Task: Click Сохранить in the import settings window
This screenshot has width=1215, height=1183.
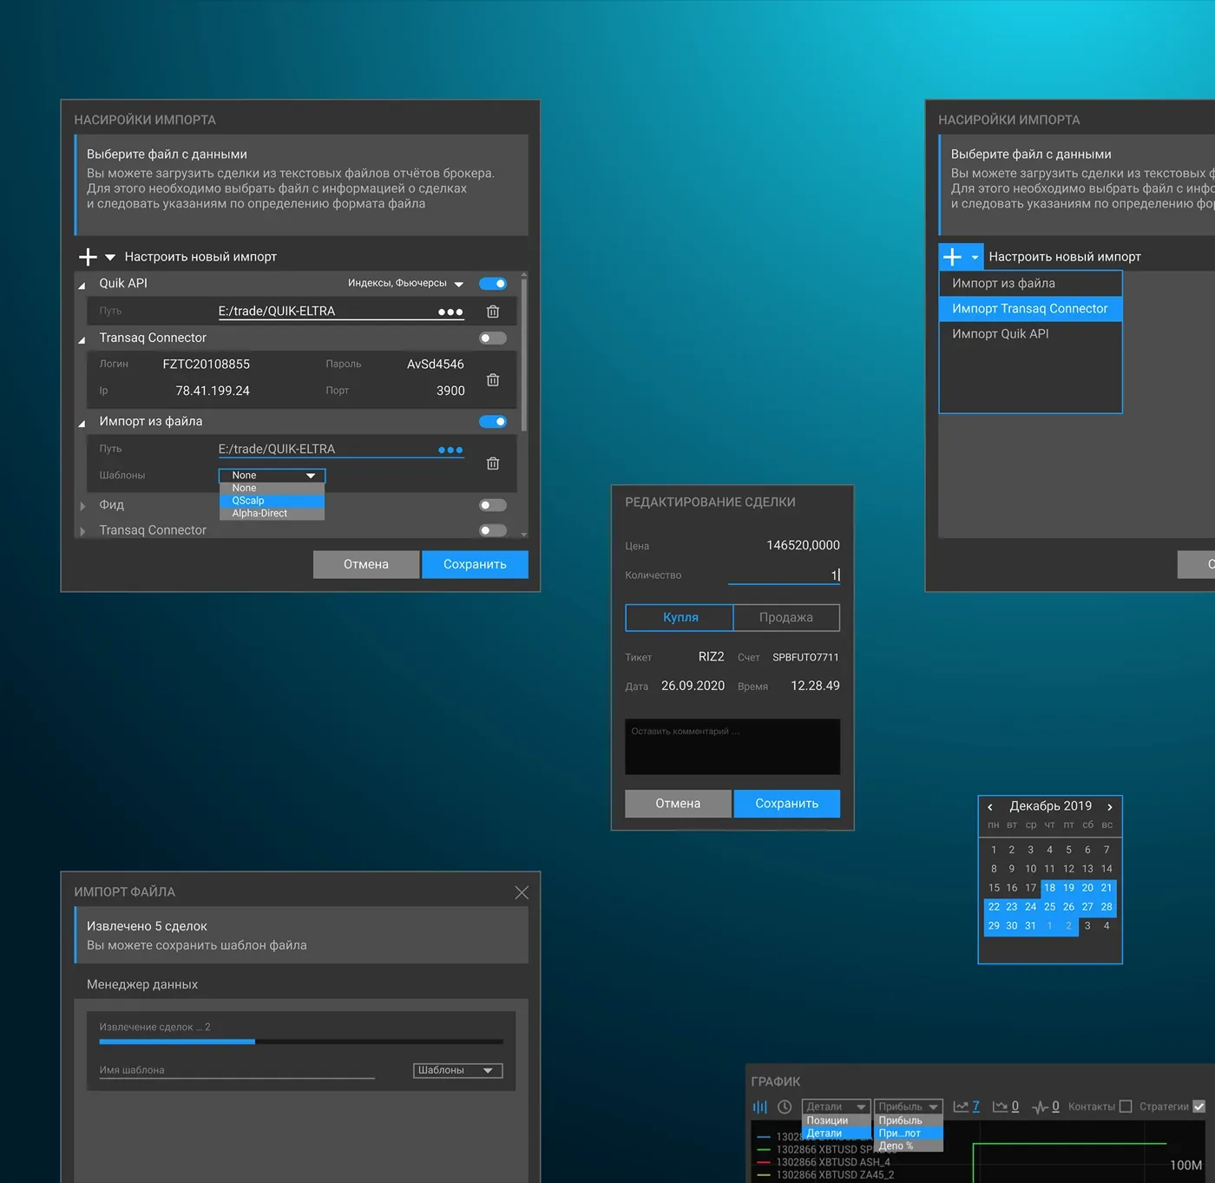Action: pyautogui.click(x=475, y=564)
